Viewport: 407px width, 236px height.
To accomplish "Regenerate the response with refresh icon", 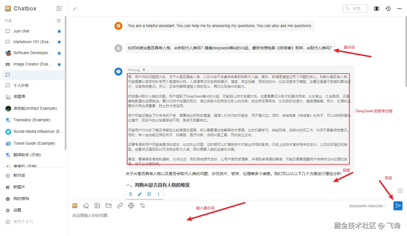I will (130, 194).
